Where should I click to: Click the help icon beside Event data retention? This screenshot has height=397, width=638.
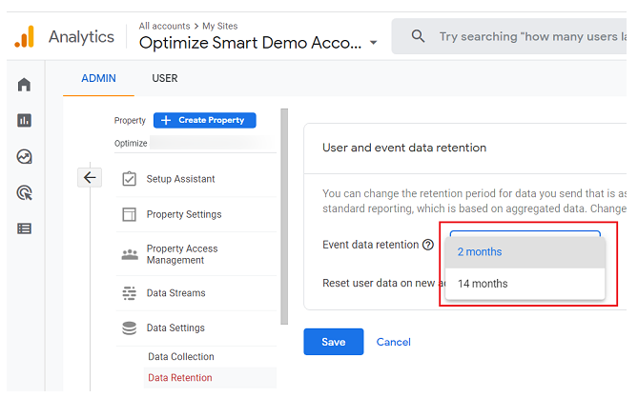coord(428,245)
